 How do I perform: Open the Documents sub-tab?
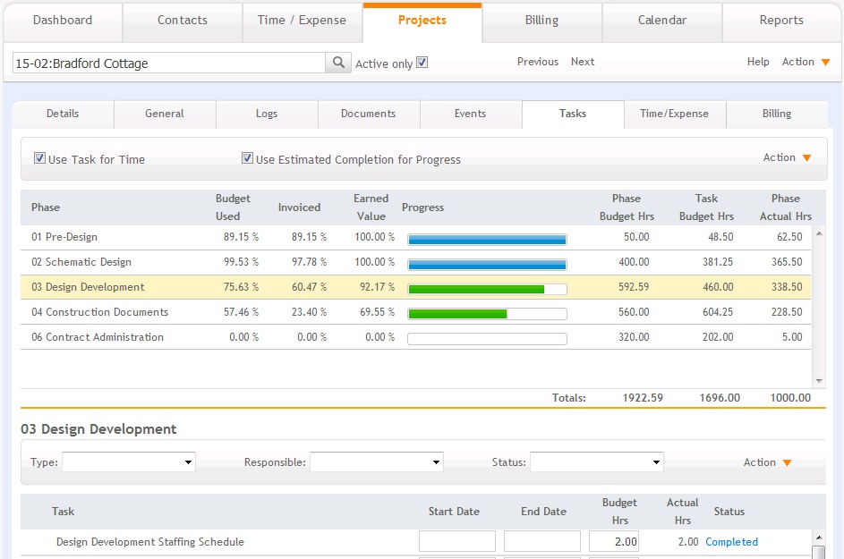click(x=368, y=114)
